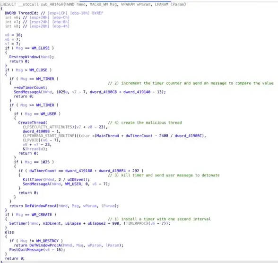Select the dword_419180 variable
The image size is (278, 263).
pyautogui.click(x=78, y=171)
